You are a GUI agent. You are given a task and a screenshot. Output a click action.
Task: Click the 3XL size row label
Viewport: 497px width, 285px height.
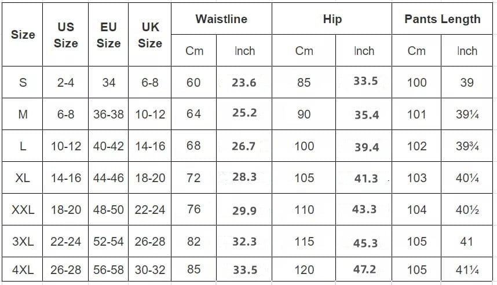[23, 242]
